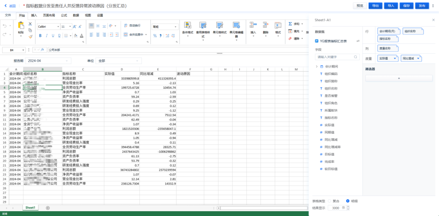Open the 单位 全部 dropdown

(x=117, y=61)
